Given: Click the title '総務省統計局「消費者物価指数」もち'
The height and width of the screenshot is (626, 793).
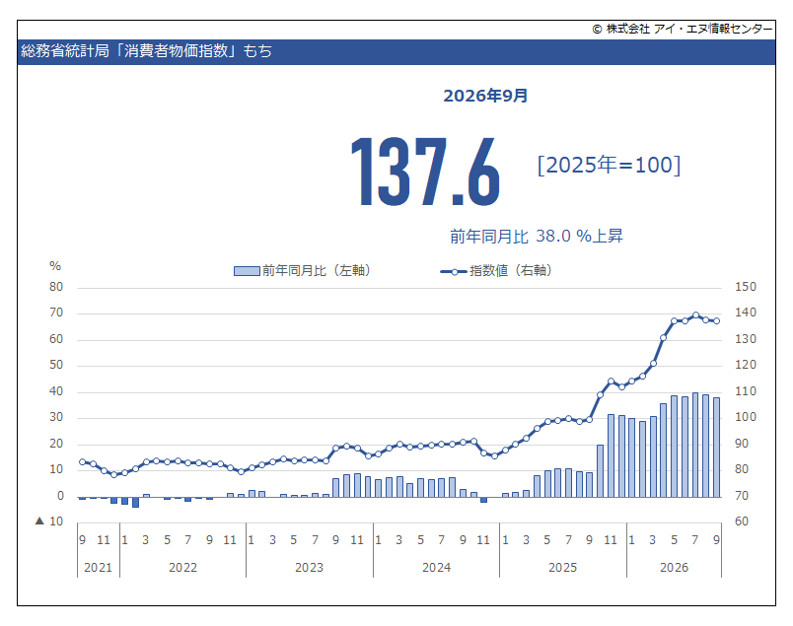Looking at the screenshot, I should coord(146,51).
